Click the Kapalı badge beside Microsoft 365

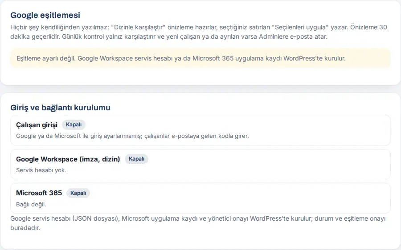coord(78,193)
